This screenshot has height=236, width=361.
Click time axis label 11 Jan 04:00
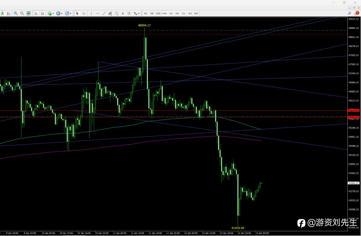coord(120,233)
